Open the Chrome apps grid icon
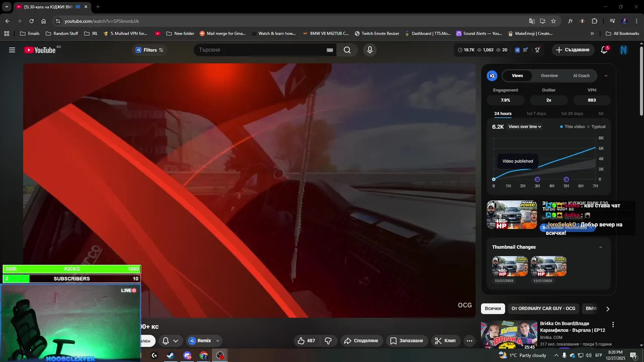 [7, 33]
